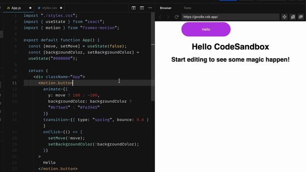Click export default function App line
This screenshot has width=306, height=172.
pos(62,40)
